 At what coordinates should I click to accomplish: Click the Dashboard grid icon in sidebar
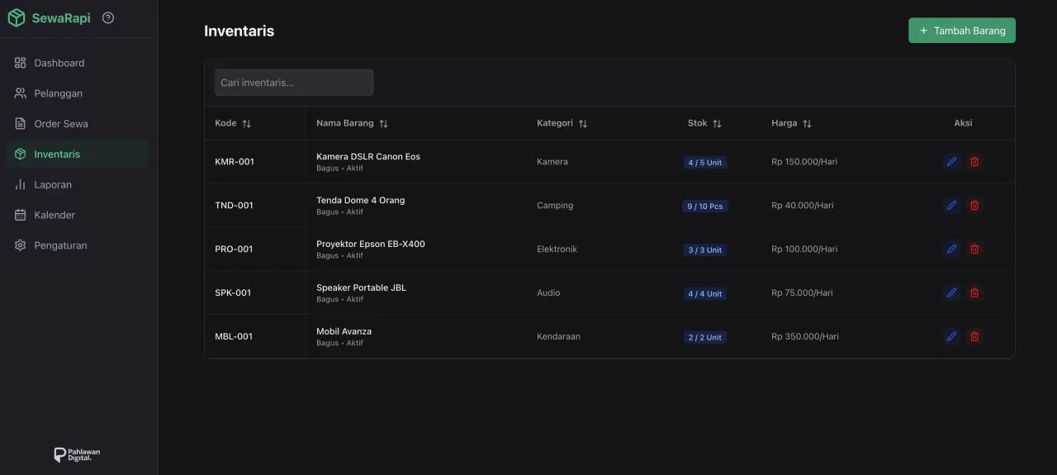click(21, 63)
